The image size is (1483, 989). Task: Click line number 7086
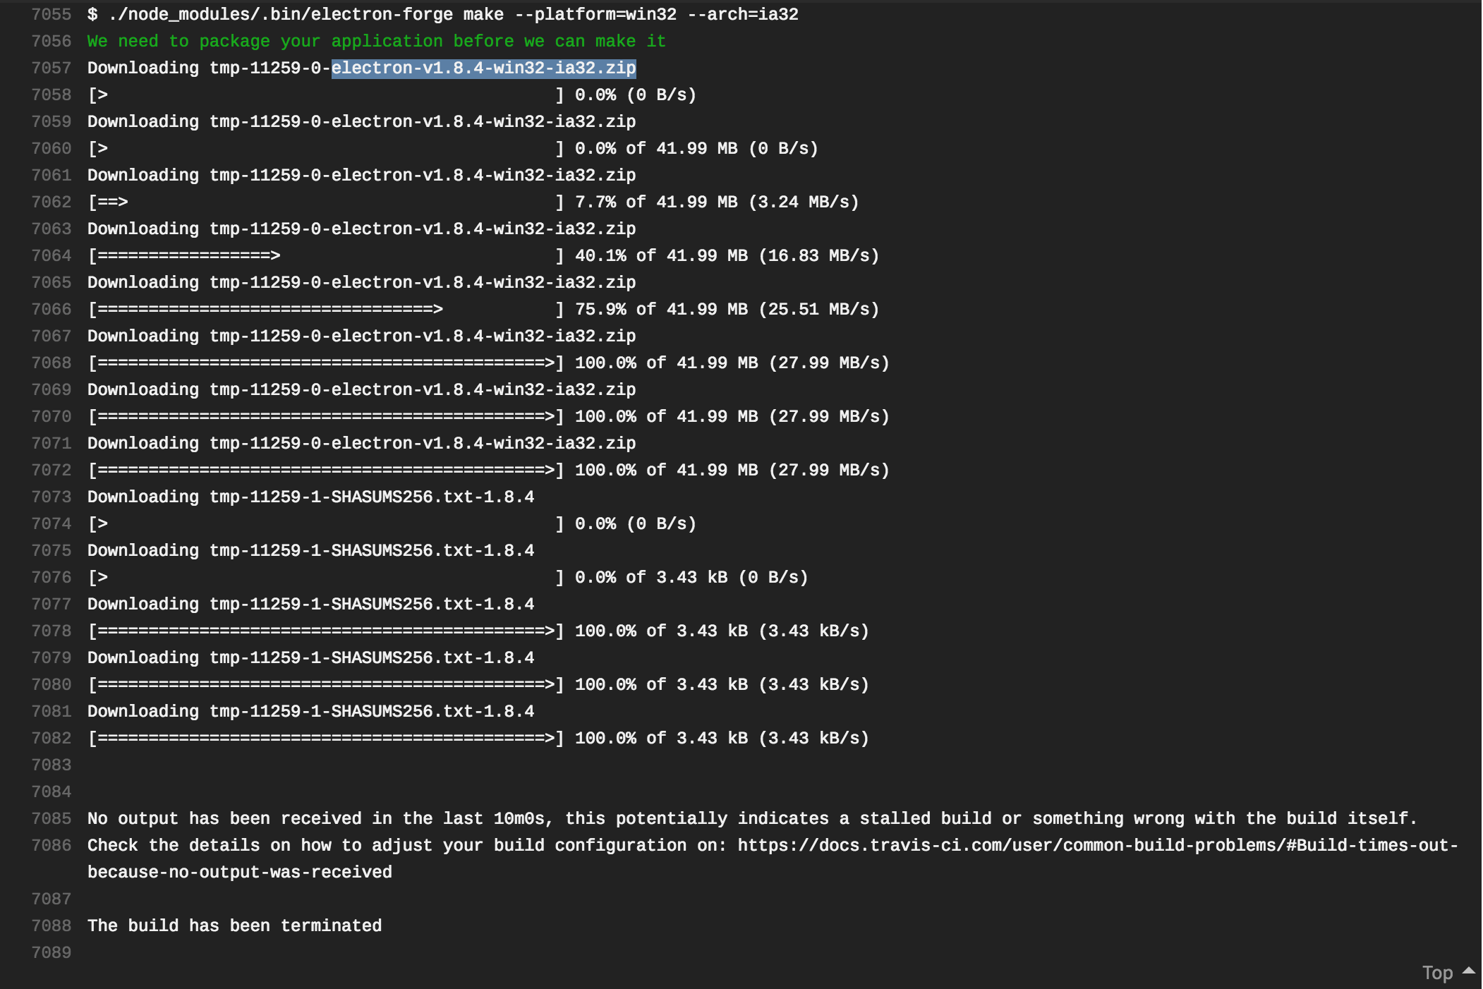pyautogui.click(x=52, y=845)
